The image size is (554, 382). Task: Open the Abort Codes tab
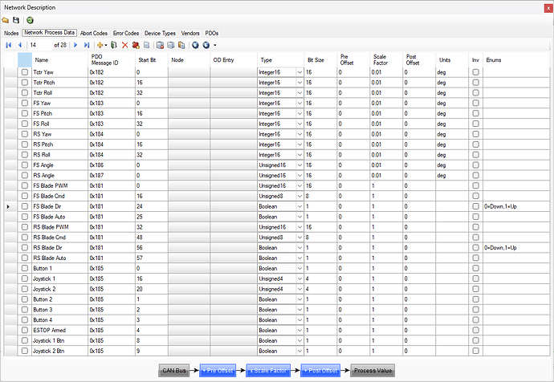94,33
